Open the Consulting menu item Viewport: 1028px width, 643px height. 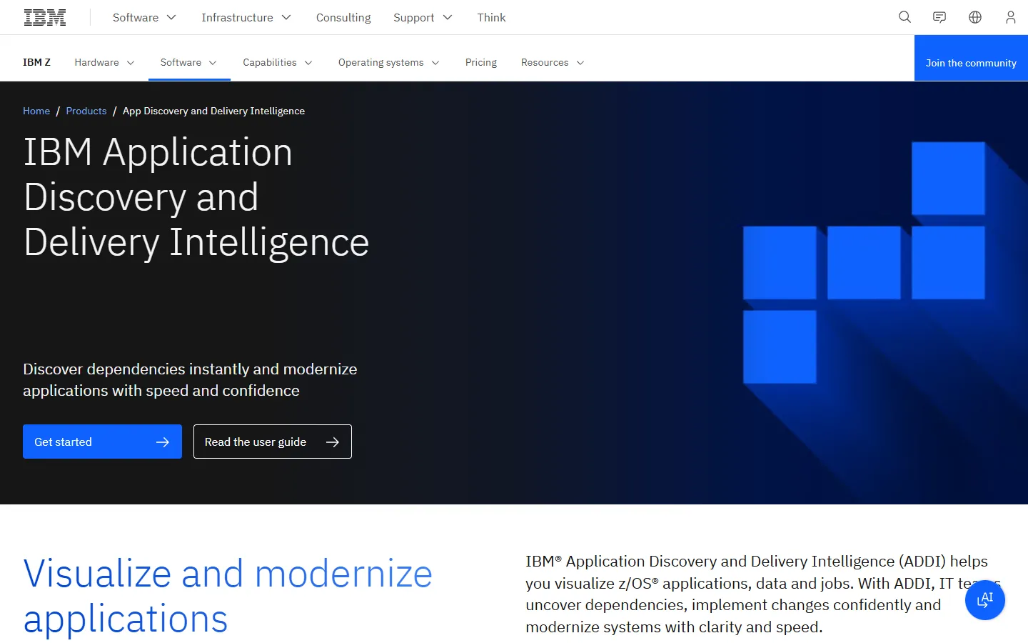tap(343, 17)
